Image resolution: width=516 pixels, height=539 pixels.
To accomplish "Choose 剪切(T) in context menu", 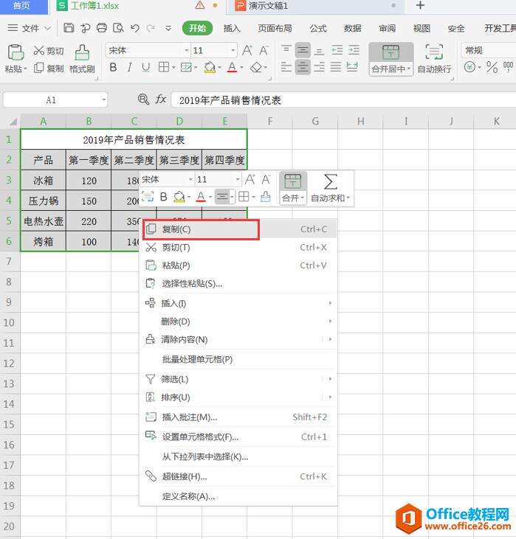I will tap(238, 248).
